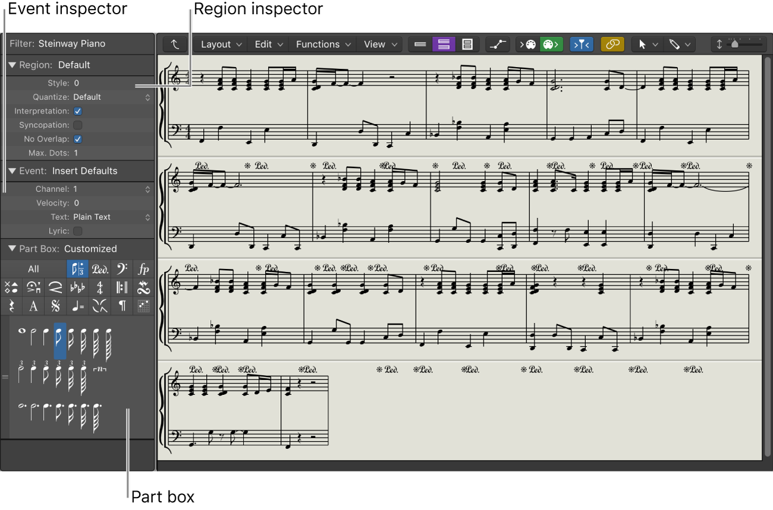Image resolution: width=773 pixels, height=510 pixels.
Task: Select the Segno symbol category
Action: tap(55, 306)
